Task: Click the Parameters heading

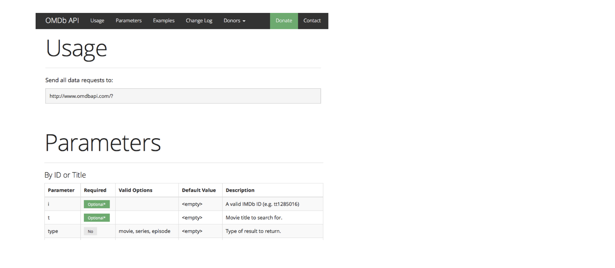Action: tap(103, 143)
